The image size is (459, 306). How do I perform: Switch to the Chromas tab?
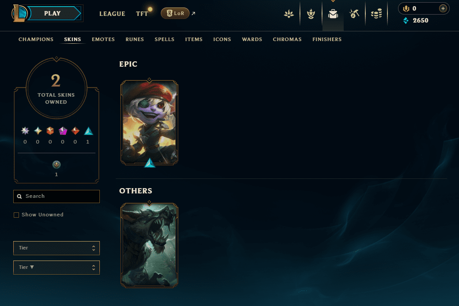[287, 39]
